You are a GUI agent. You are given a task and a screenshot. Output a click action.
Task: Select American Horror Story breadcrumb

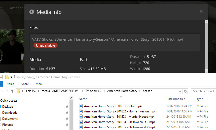[122, 91]
